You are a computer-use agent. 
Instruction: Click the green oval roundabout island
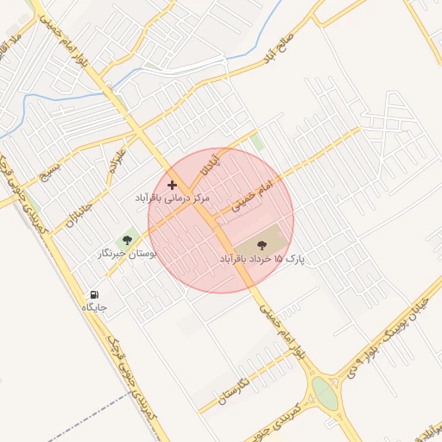click(325, 394)
